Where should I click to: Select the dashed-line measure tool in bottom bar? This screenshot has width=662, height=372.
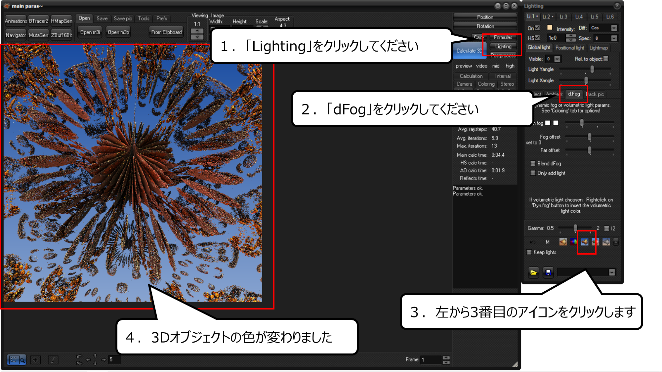[53, 360]
